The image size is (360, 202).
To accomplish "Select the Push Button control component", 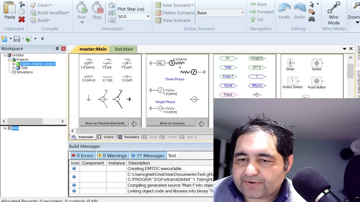I will pyautogui.click(x=317, y=83).
